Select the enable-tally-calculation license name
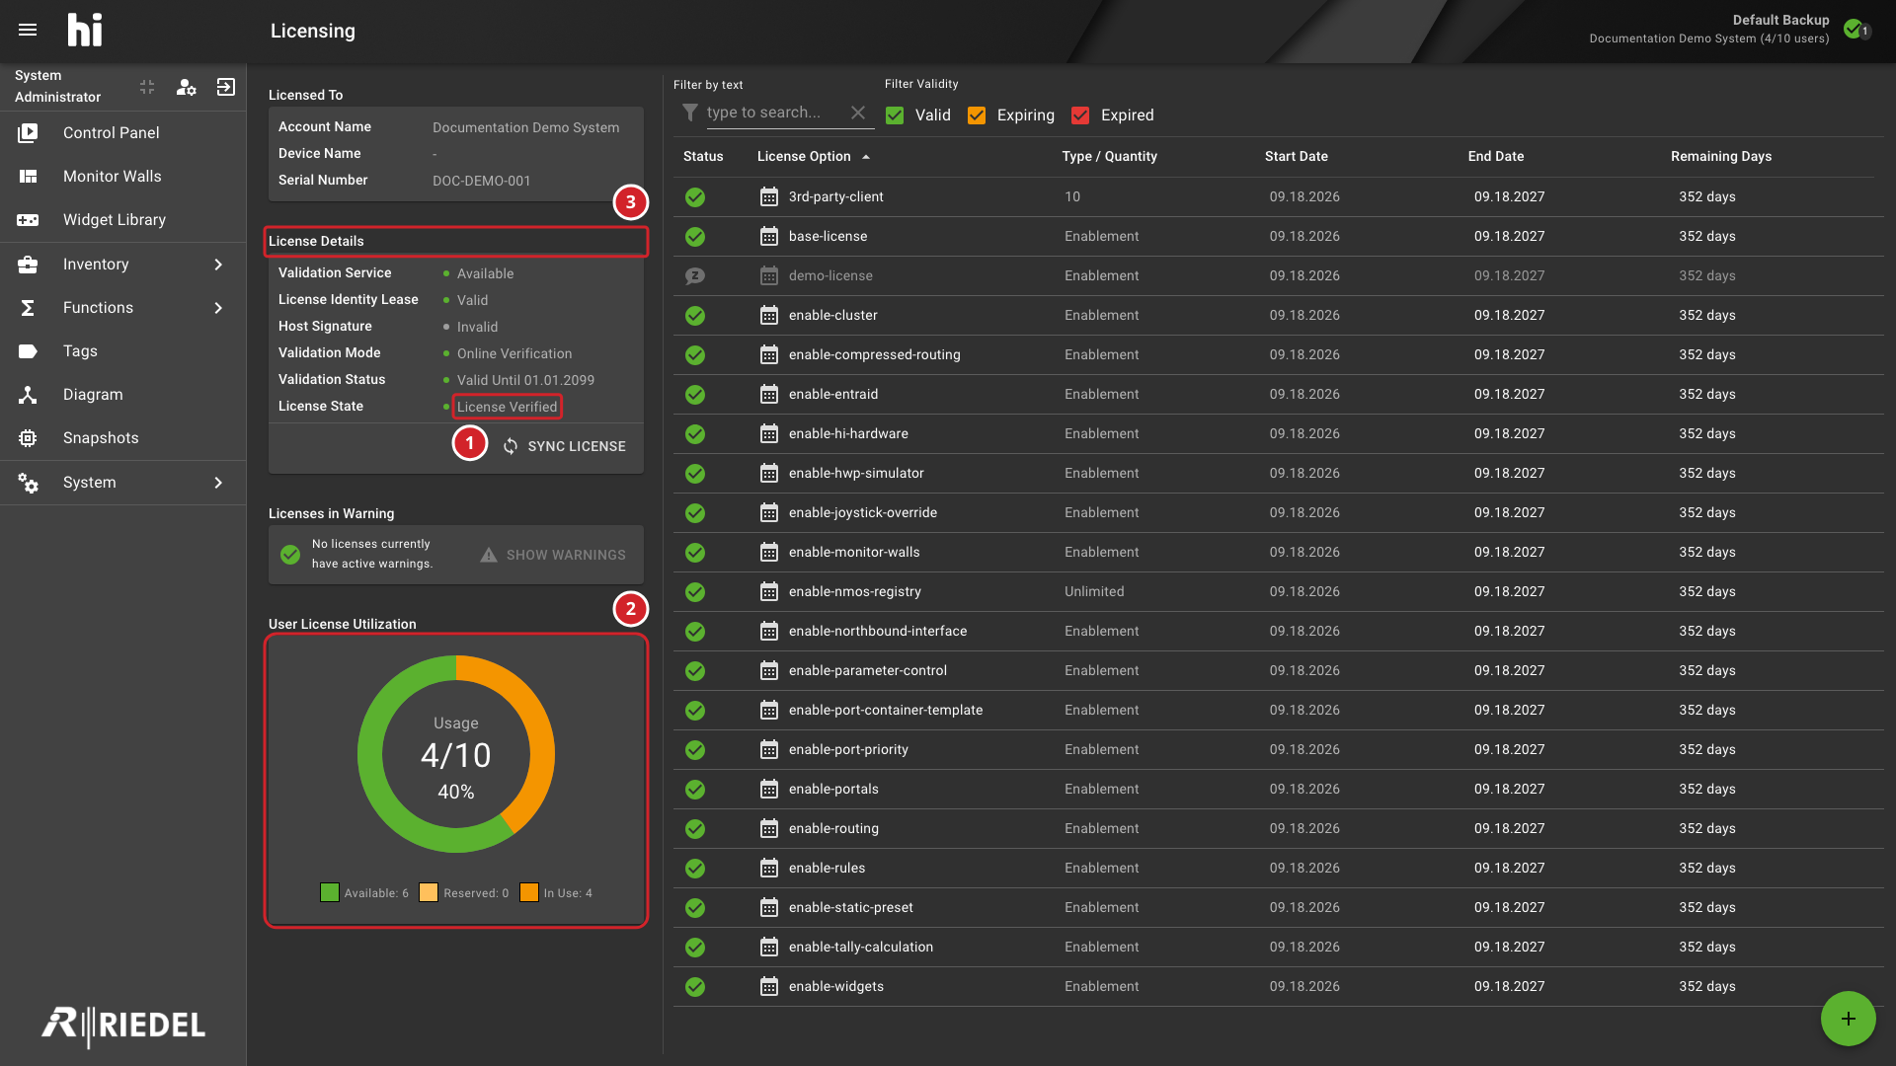This screenshot has height=1066, width=1896. coord(860,947)
